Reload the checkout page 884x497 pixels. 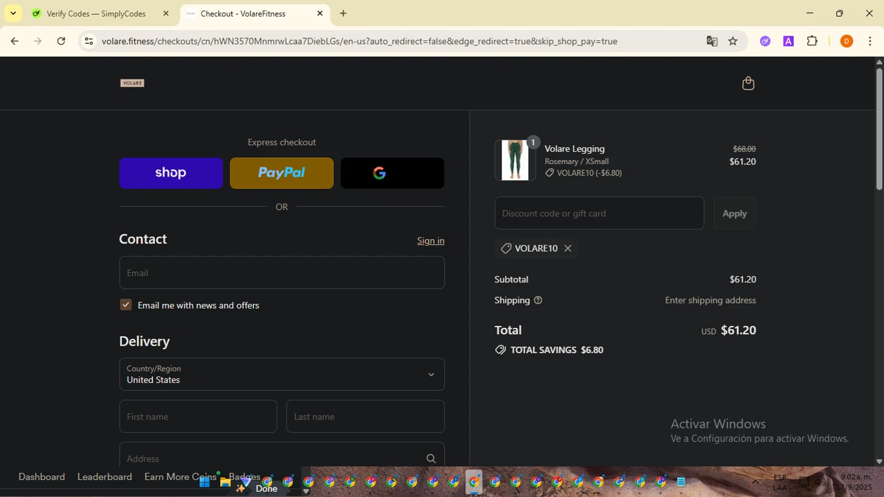pos(61,41)
